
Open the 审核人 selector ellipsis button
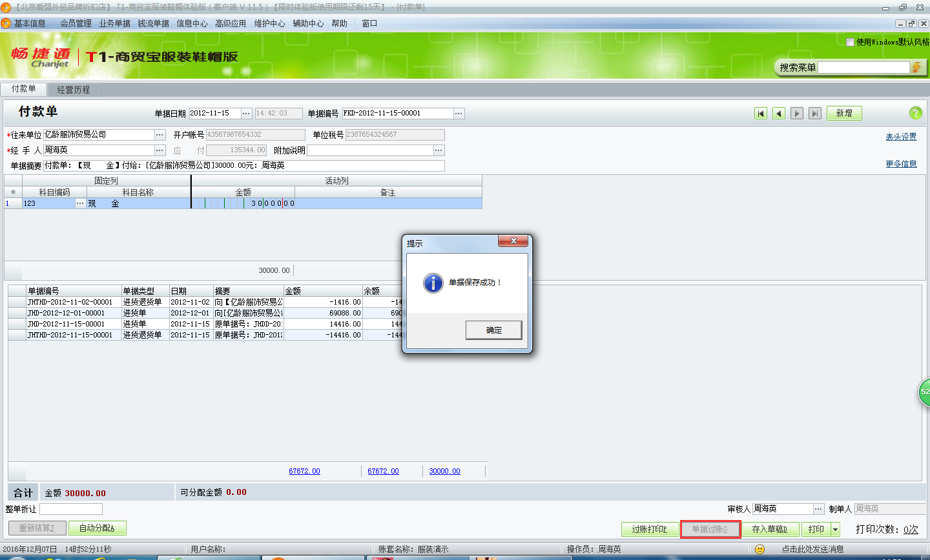coord(818,509)
